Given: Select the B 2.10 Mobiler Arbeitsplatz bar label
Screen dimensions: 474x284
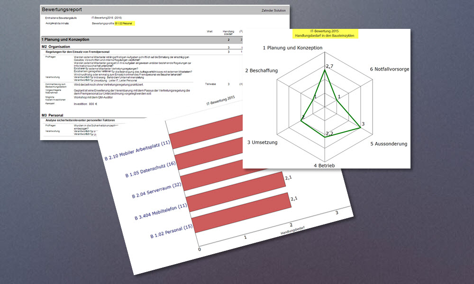Looking at the screenshot, I should click(x=137, y=151).
